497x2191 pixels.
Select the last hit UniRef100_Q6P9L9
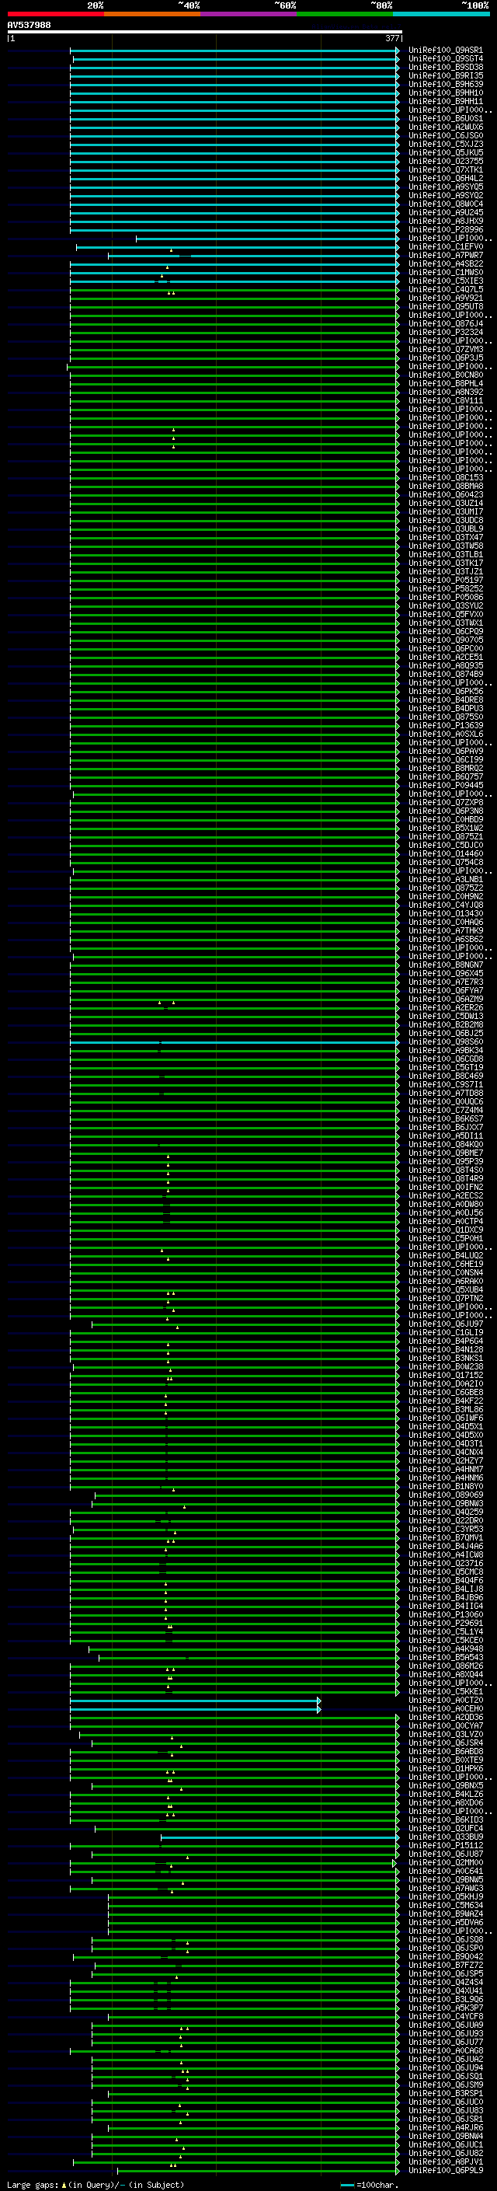click(x=446, y=2171)
